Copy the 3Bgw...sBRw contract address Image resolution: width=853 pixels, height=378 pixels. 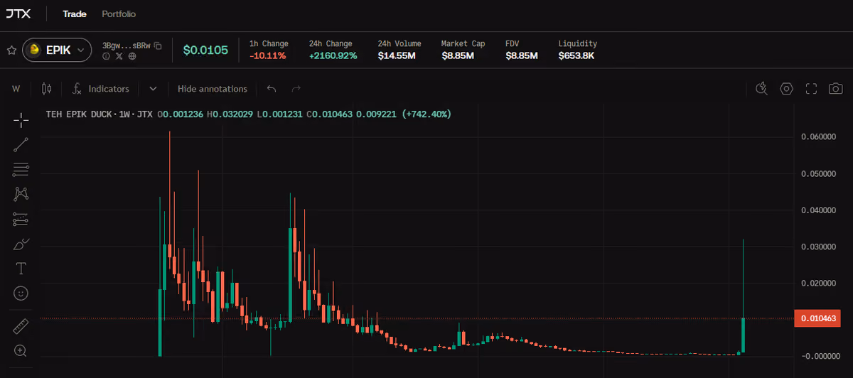tap(158, 45)
